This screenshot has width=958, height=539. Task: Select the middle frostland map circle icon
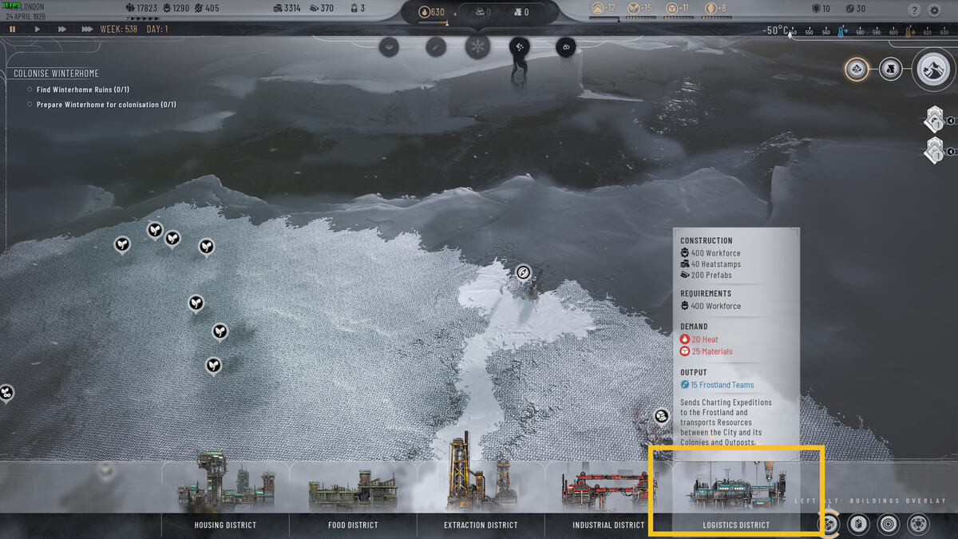click(x=891, y=69)
